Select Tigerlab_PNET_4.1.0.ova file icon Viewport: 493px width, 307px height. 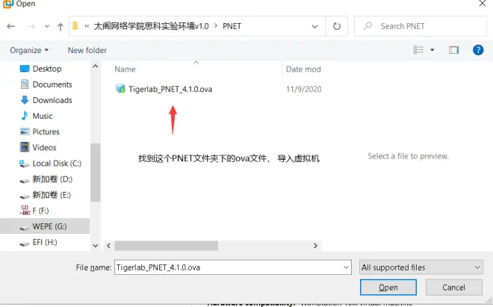pyautogui.click(x=120, y=89)
